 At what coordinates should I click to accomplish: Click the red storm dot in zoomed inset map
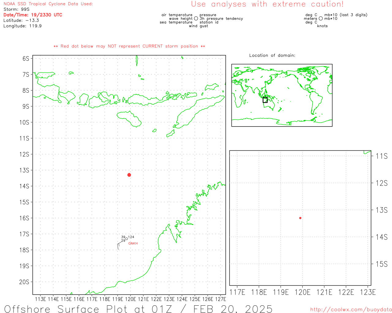pos(300,218)
